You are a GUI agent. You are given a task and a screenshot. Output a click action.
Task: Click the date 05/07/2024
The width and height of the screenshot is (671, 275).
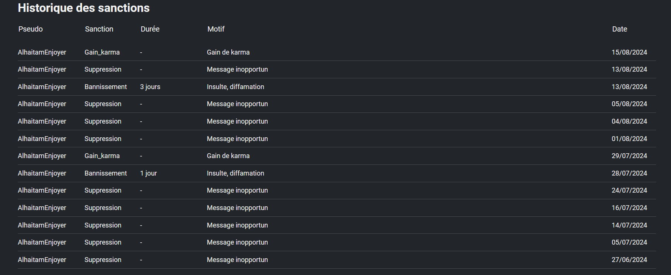pyautogui.click(x=629, y=242)
